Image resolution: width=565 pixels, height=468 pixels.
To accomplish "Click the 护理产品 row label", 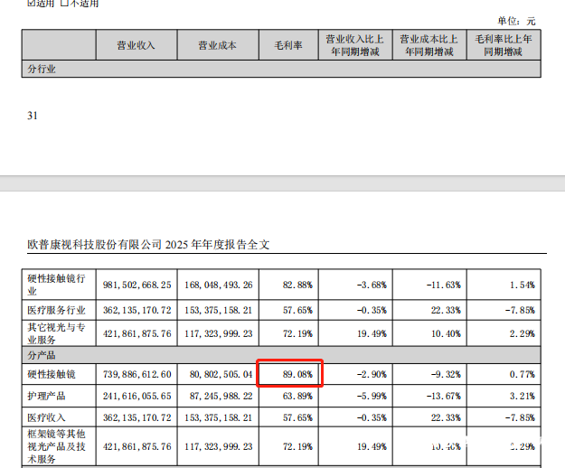I will pyautogui.click(x=50, y=396).
